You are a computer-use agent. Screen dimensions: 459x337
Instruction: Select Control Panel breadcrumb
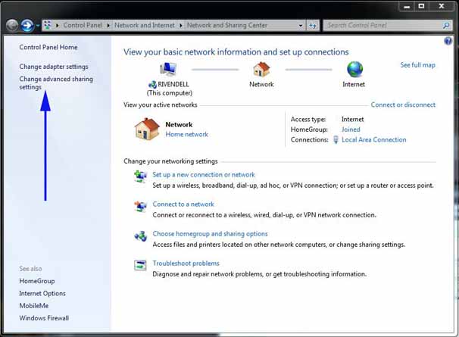(83, 26)
